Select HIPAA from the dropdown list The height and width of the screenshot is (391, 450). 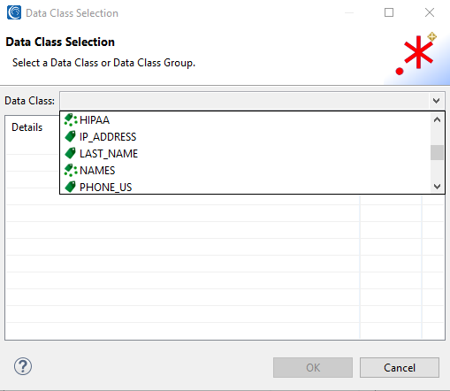click(95, 120)
